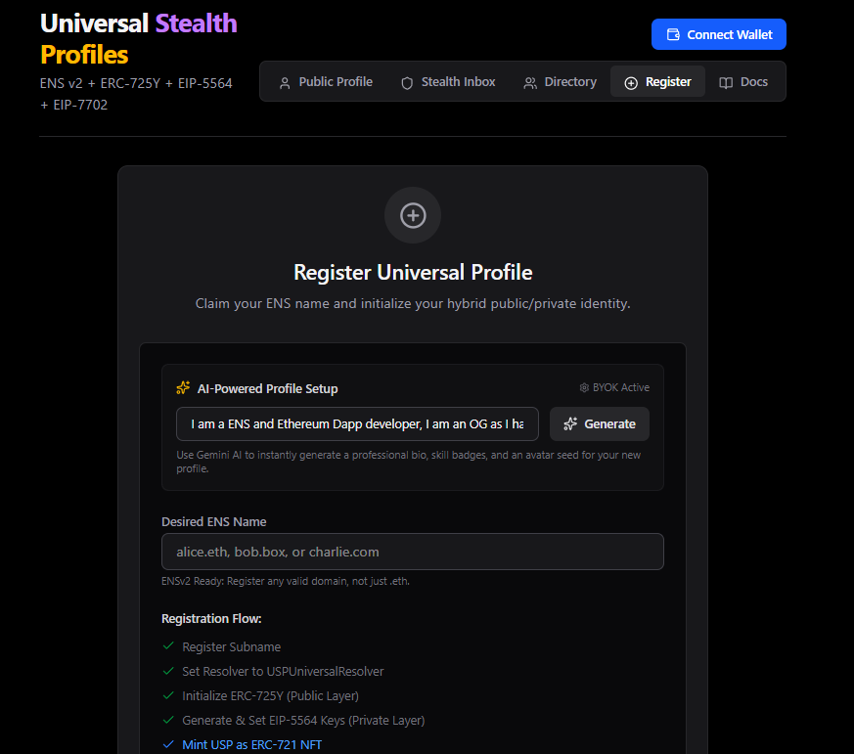Click the shield icon beside Stealth Inbox
The width and height of the screenshot is (854, 754).
click(x=407, y=83)
